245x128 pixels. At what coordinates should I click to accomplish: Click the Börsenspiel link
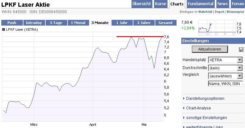pyautogui.click(x=235, y=12)
